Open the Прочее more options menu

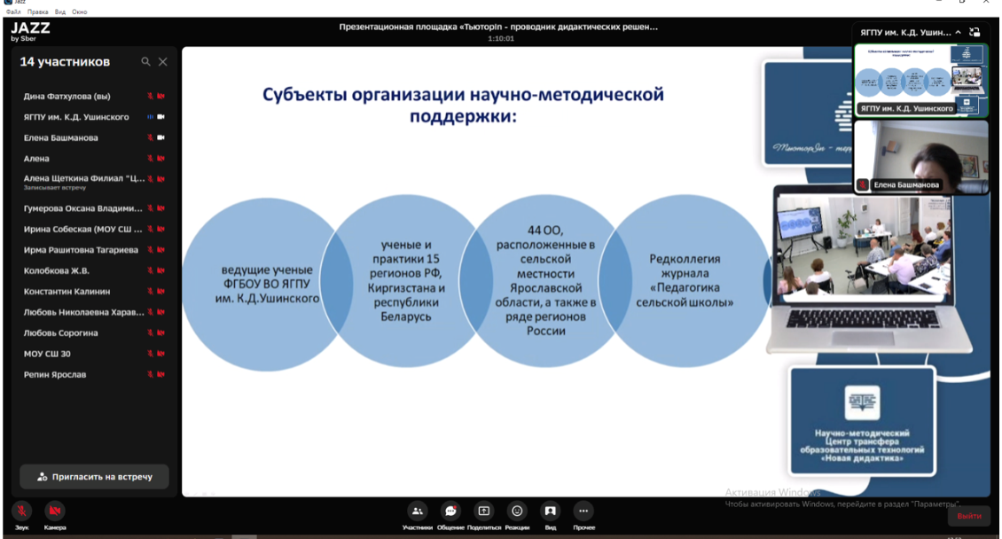583,512
